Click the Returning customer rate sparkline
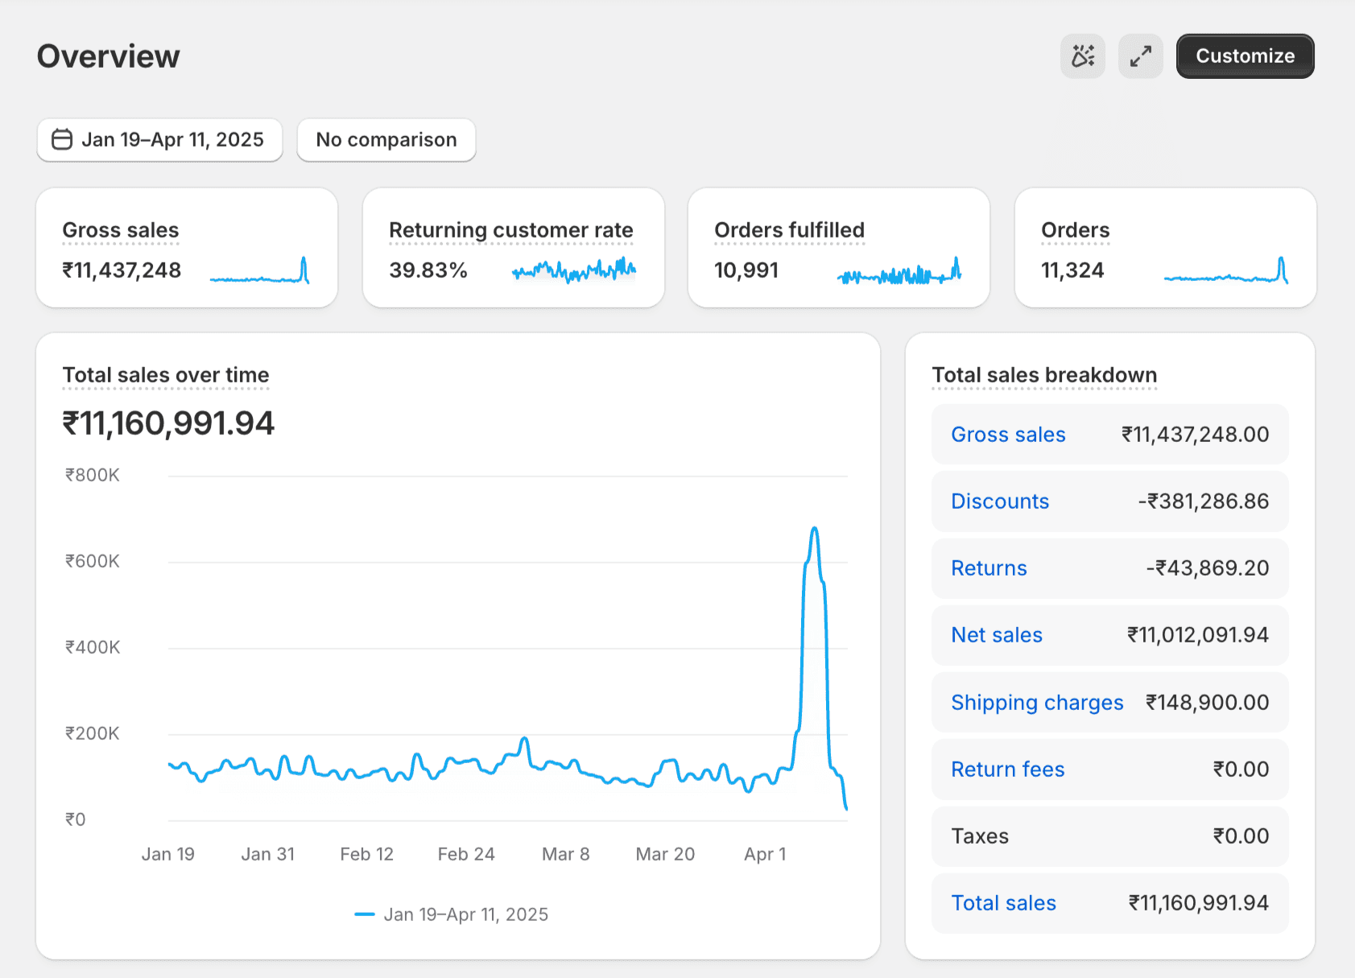The height and width of the screenshot is (978, 1355). (x=574, y=270)
